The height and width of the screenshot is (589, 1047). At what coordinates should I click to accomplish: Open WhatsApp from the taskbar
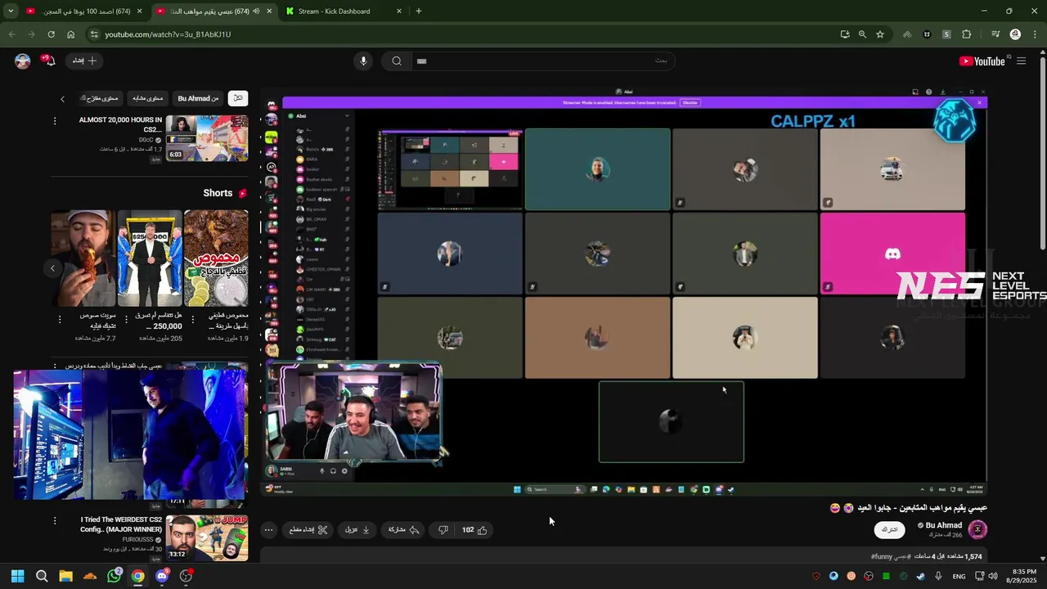click(114, 576)
